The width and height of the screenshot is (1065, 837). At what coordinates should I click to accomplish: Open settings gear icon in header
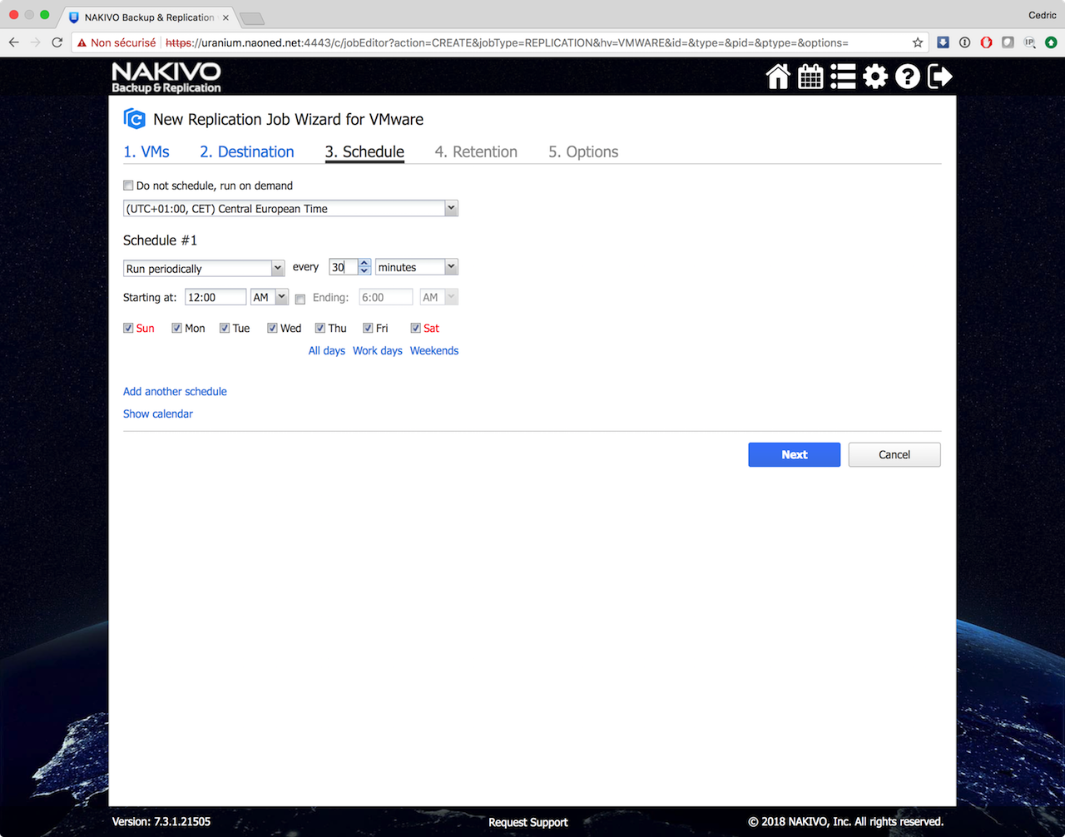(x=875, y=77)
